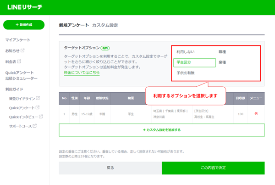Select the 子供の有無 target option
The height and width of the screenshot is (185, 275).
tap(186, 73)
